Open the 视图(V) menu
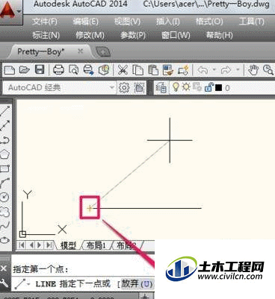 pos(127,22)
